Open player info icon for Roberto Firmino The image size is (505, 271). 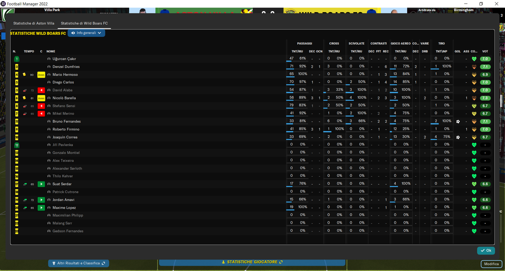pyautogui.click(x=49, y=129)
